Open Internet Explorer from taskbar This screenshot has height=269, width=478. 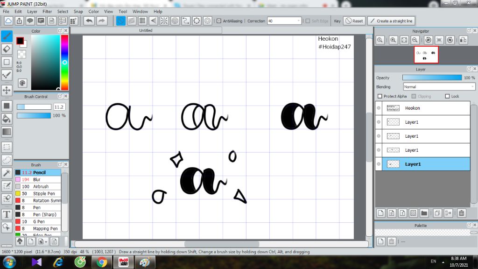click(x=58, y=262)
